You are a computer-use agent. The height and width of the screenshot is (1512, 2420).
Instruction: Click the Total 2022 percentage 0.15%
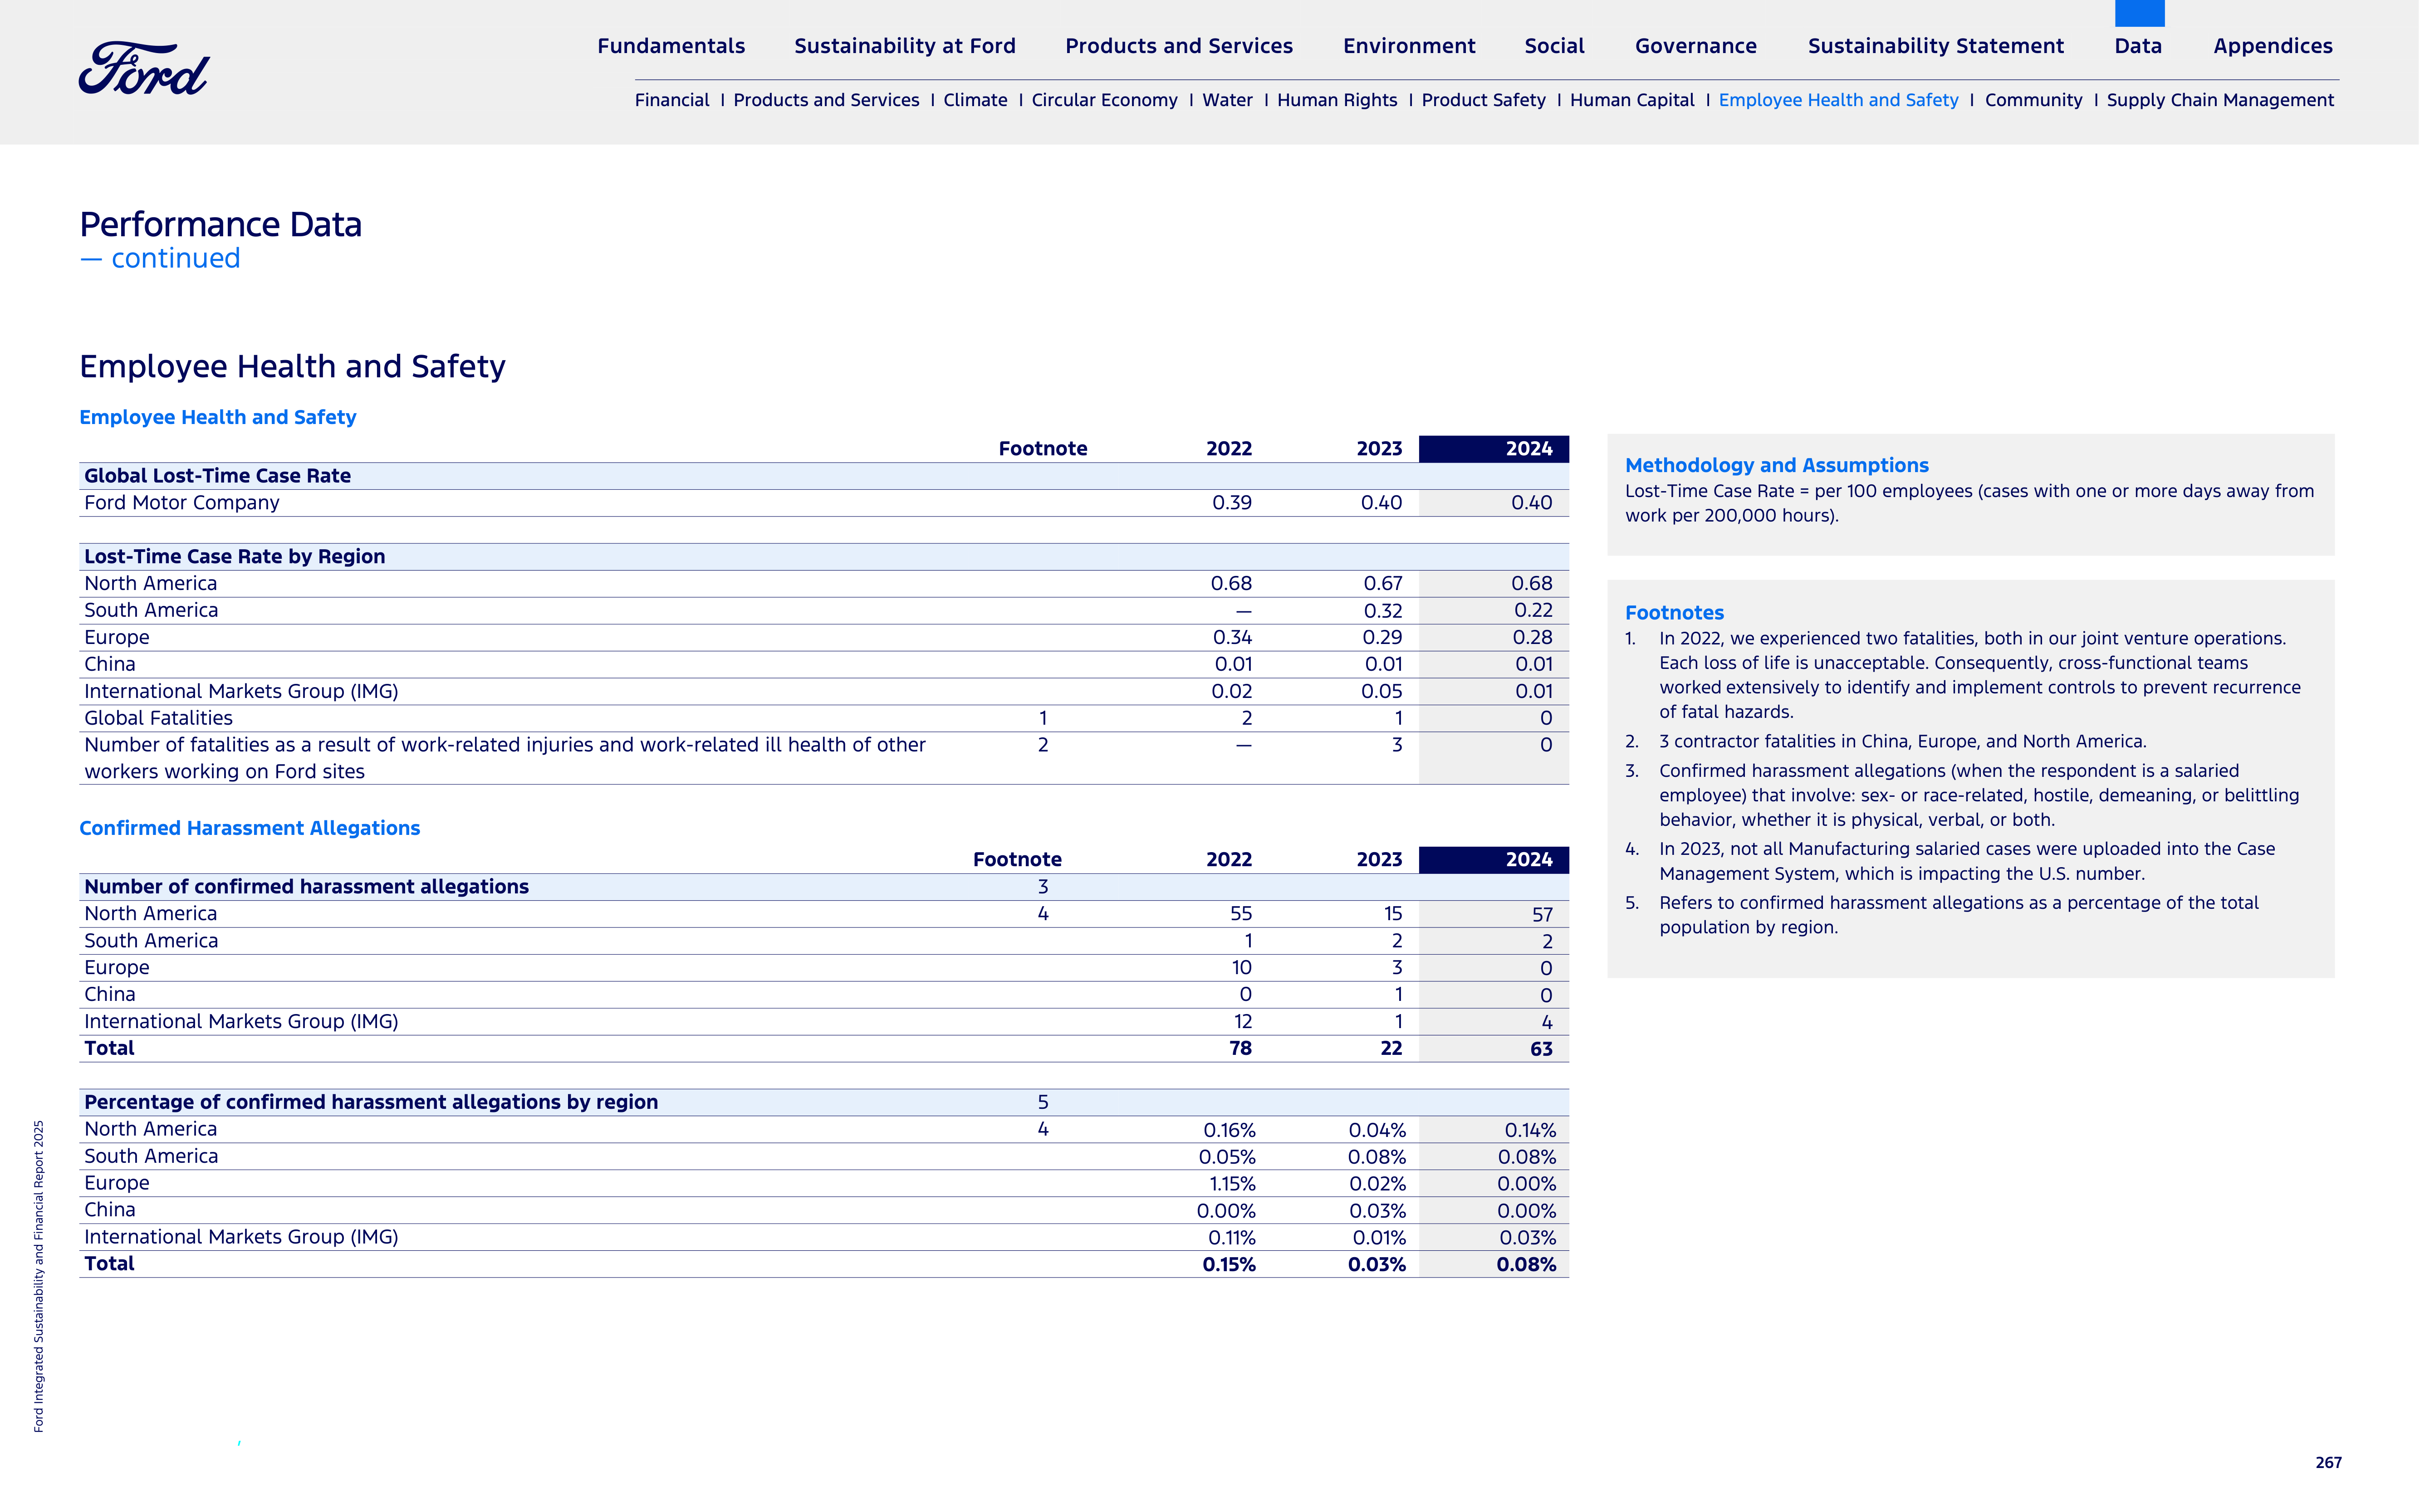(x=1230, y=1265)
